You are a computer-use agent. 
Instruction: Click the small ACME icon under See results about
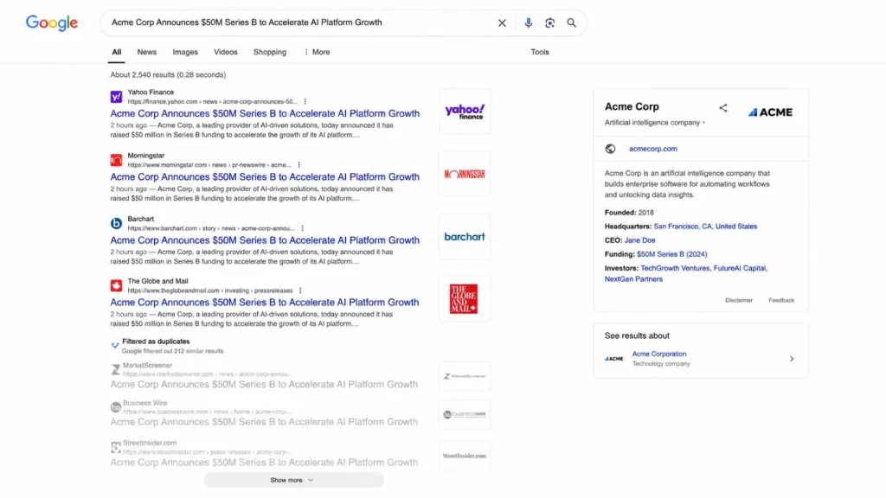tap(613, 359)
